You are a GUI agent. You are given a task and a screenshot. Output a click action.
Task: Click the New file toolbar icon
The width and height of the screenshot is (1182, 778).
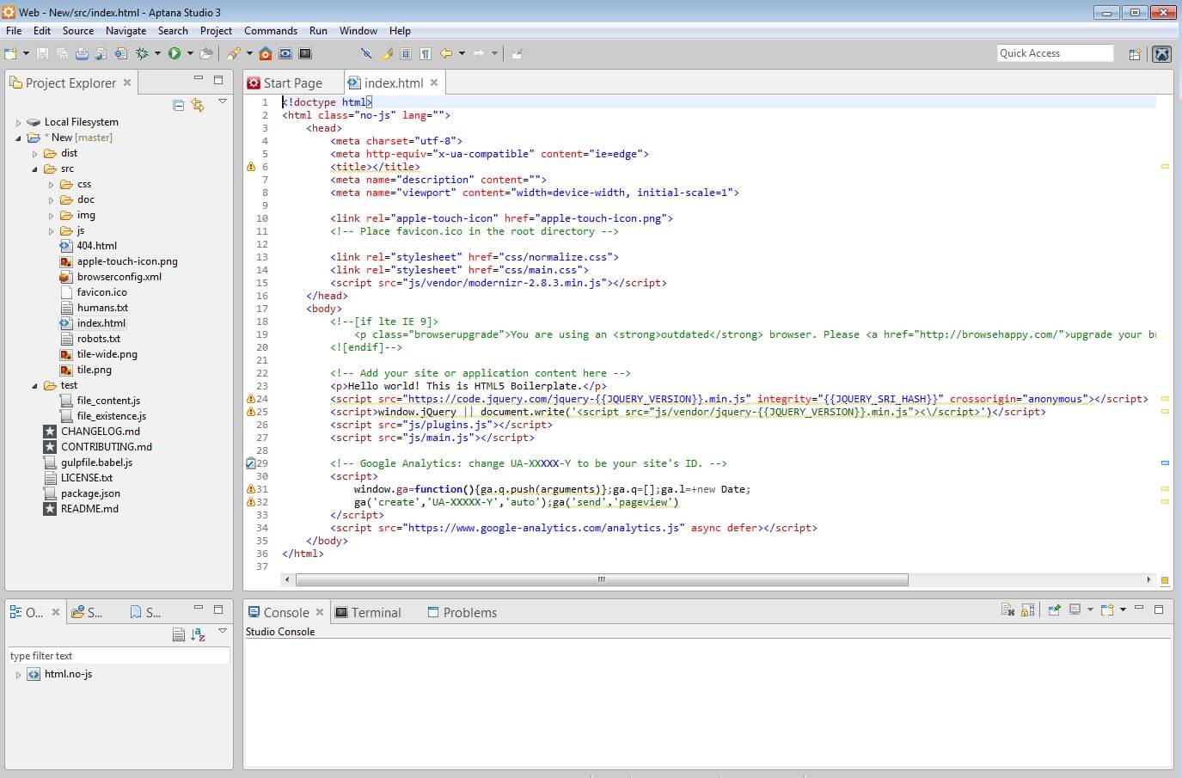pyautogui.click(x=10, y=53)
